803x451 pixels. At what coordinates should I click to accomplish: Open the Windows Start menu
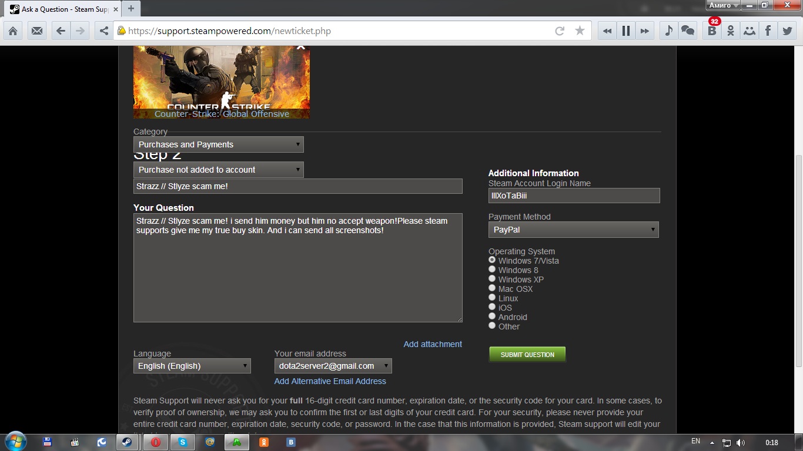(x=15, y=441)
